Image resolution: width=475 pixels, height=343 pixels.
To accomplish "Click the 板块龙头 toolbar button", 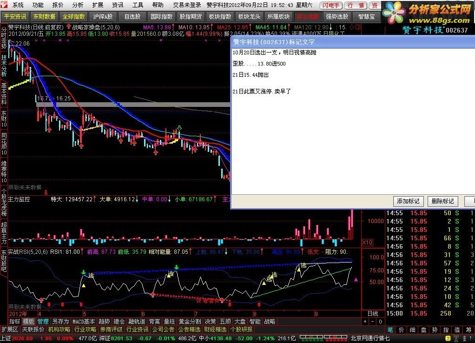I will click(x=249, y=17).
